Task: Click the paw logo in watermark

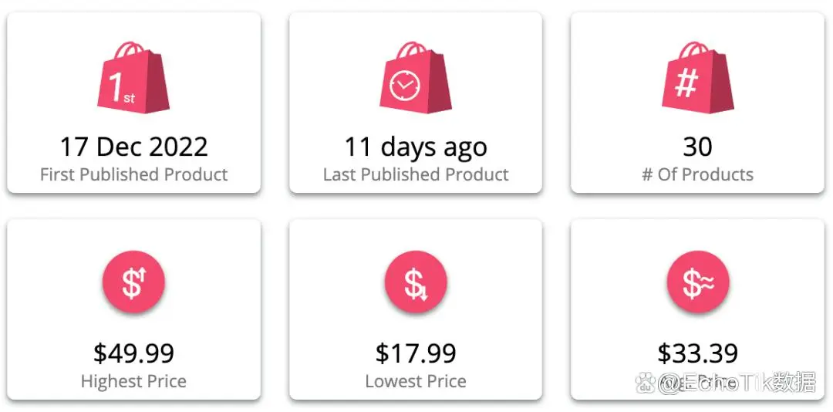Action: pyautogui.click(x=645, y=383)
